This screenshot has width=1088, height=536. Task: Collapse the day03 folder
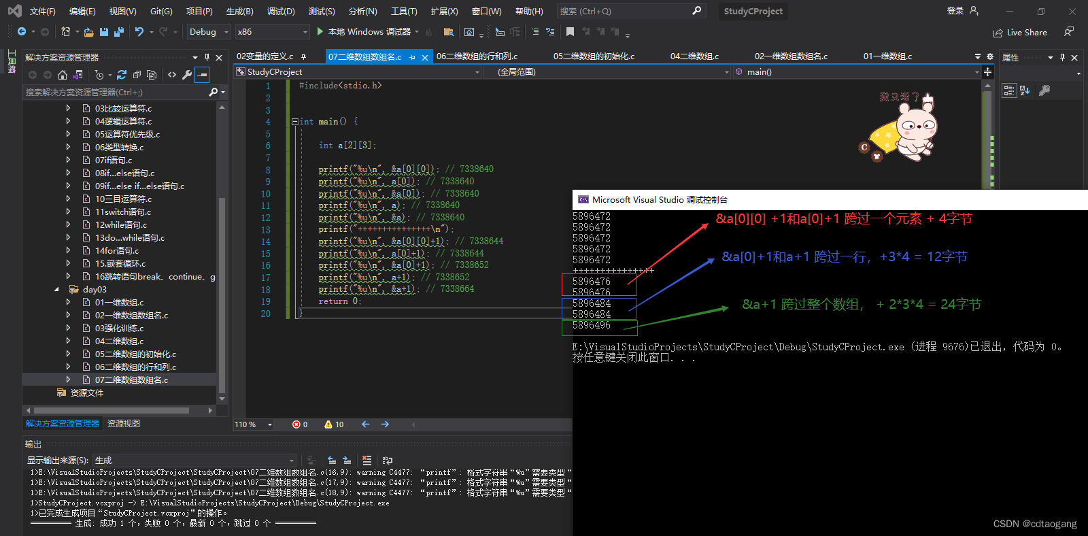[x=56, y=290]
